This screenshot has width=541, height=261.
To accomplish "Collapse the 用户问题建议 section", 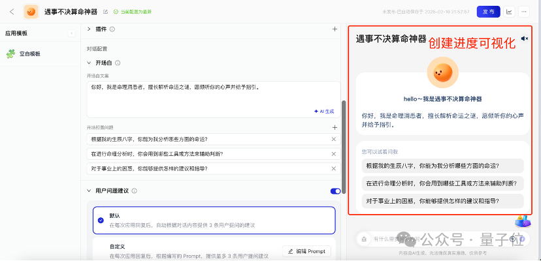I will pos(89,191).
